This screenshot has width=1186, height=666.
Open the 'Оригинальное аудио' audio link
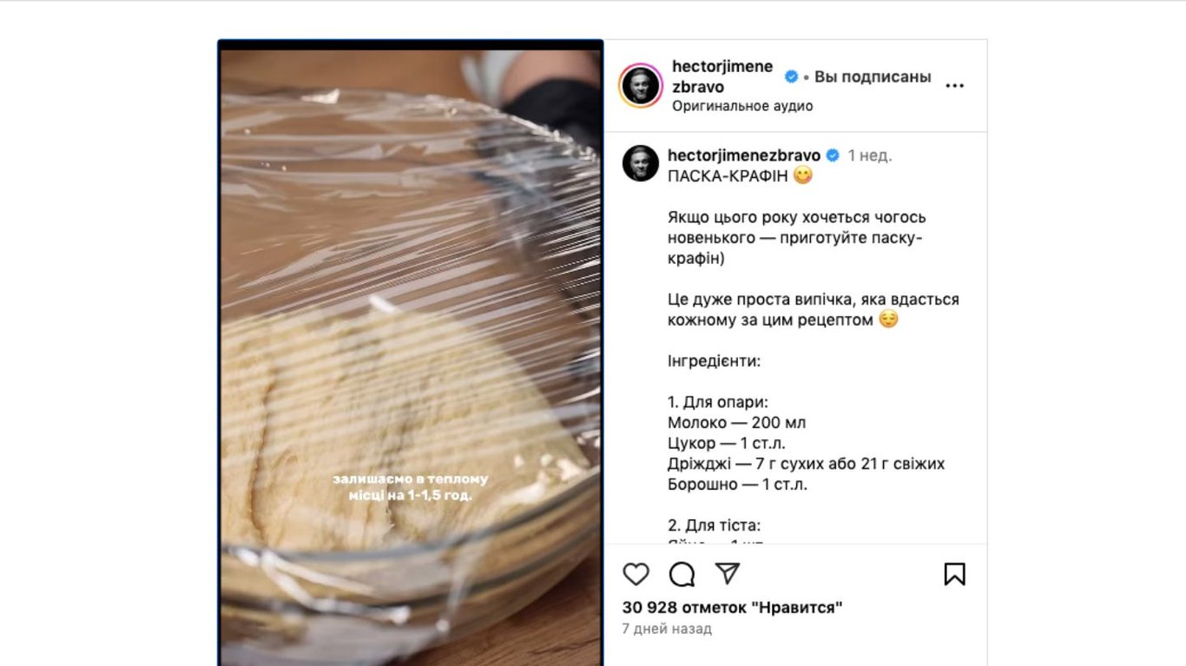pos(742,106)
